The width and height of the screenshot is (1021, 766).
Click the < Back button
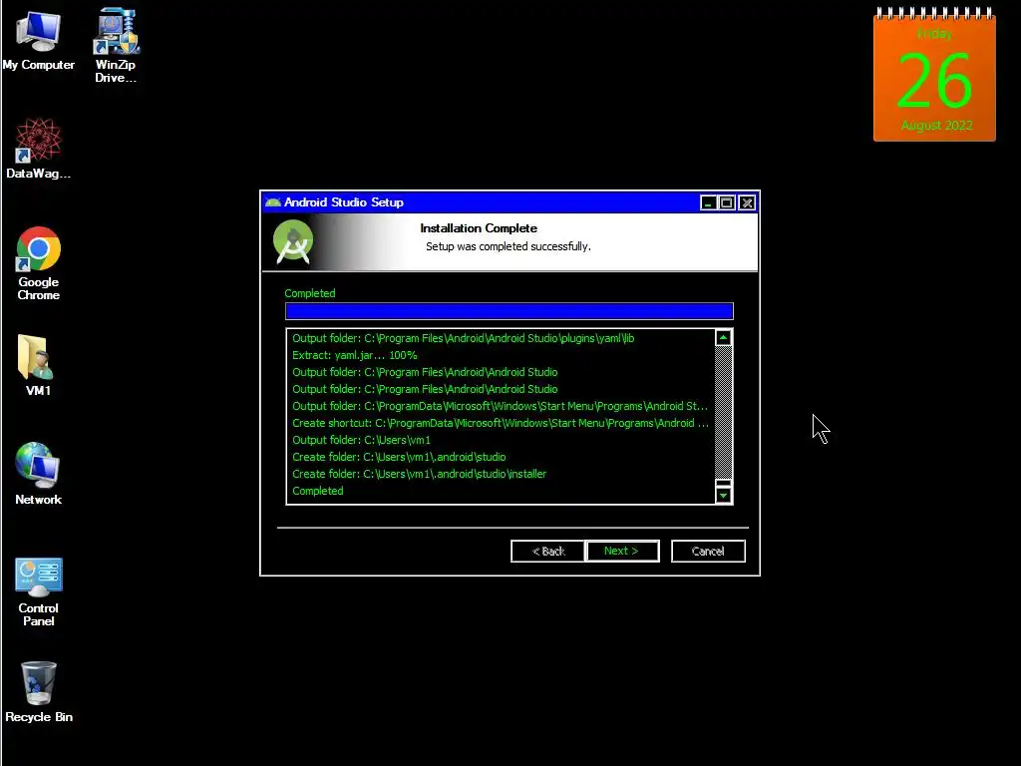pos(547,551)
